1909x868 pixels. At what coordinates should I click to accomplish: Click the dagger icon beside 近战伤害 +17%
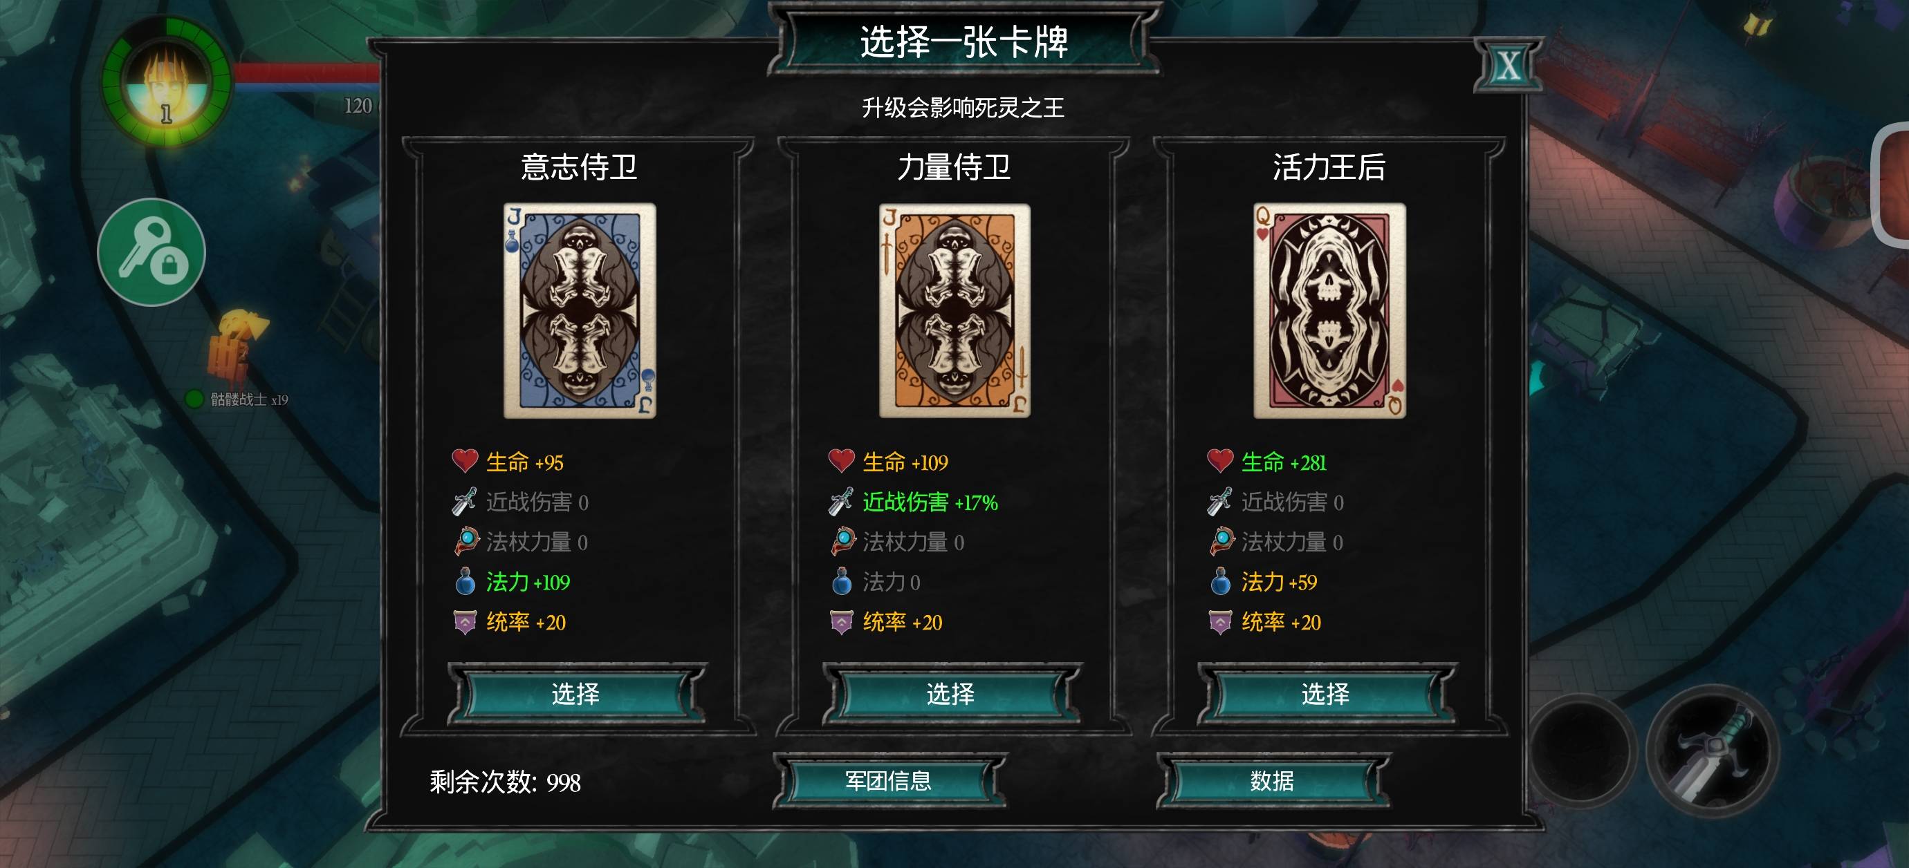[x=841, y=502]
